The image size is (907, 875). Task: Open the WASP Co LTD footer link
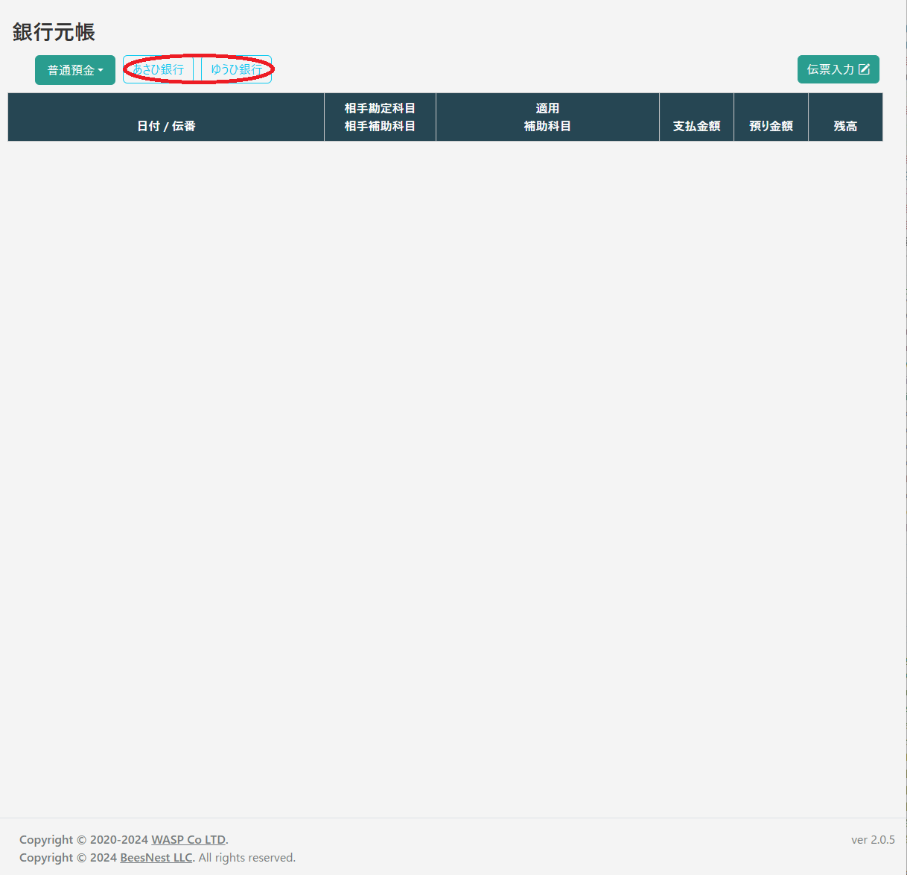(188, 840)
